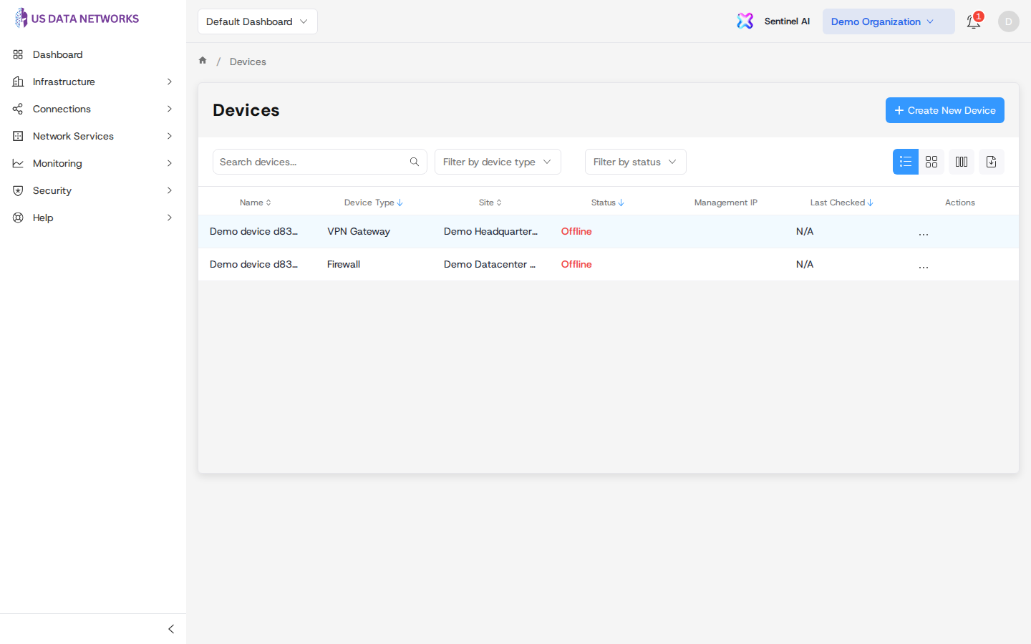Focus the Search devices field
The width and height of the screenshot is (1031, 644).
[320, 162]
